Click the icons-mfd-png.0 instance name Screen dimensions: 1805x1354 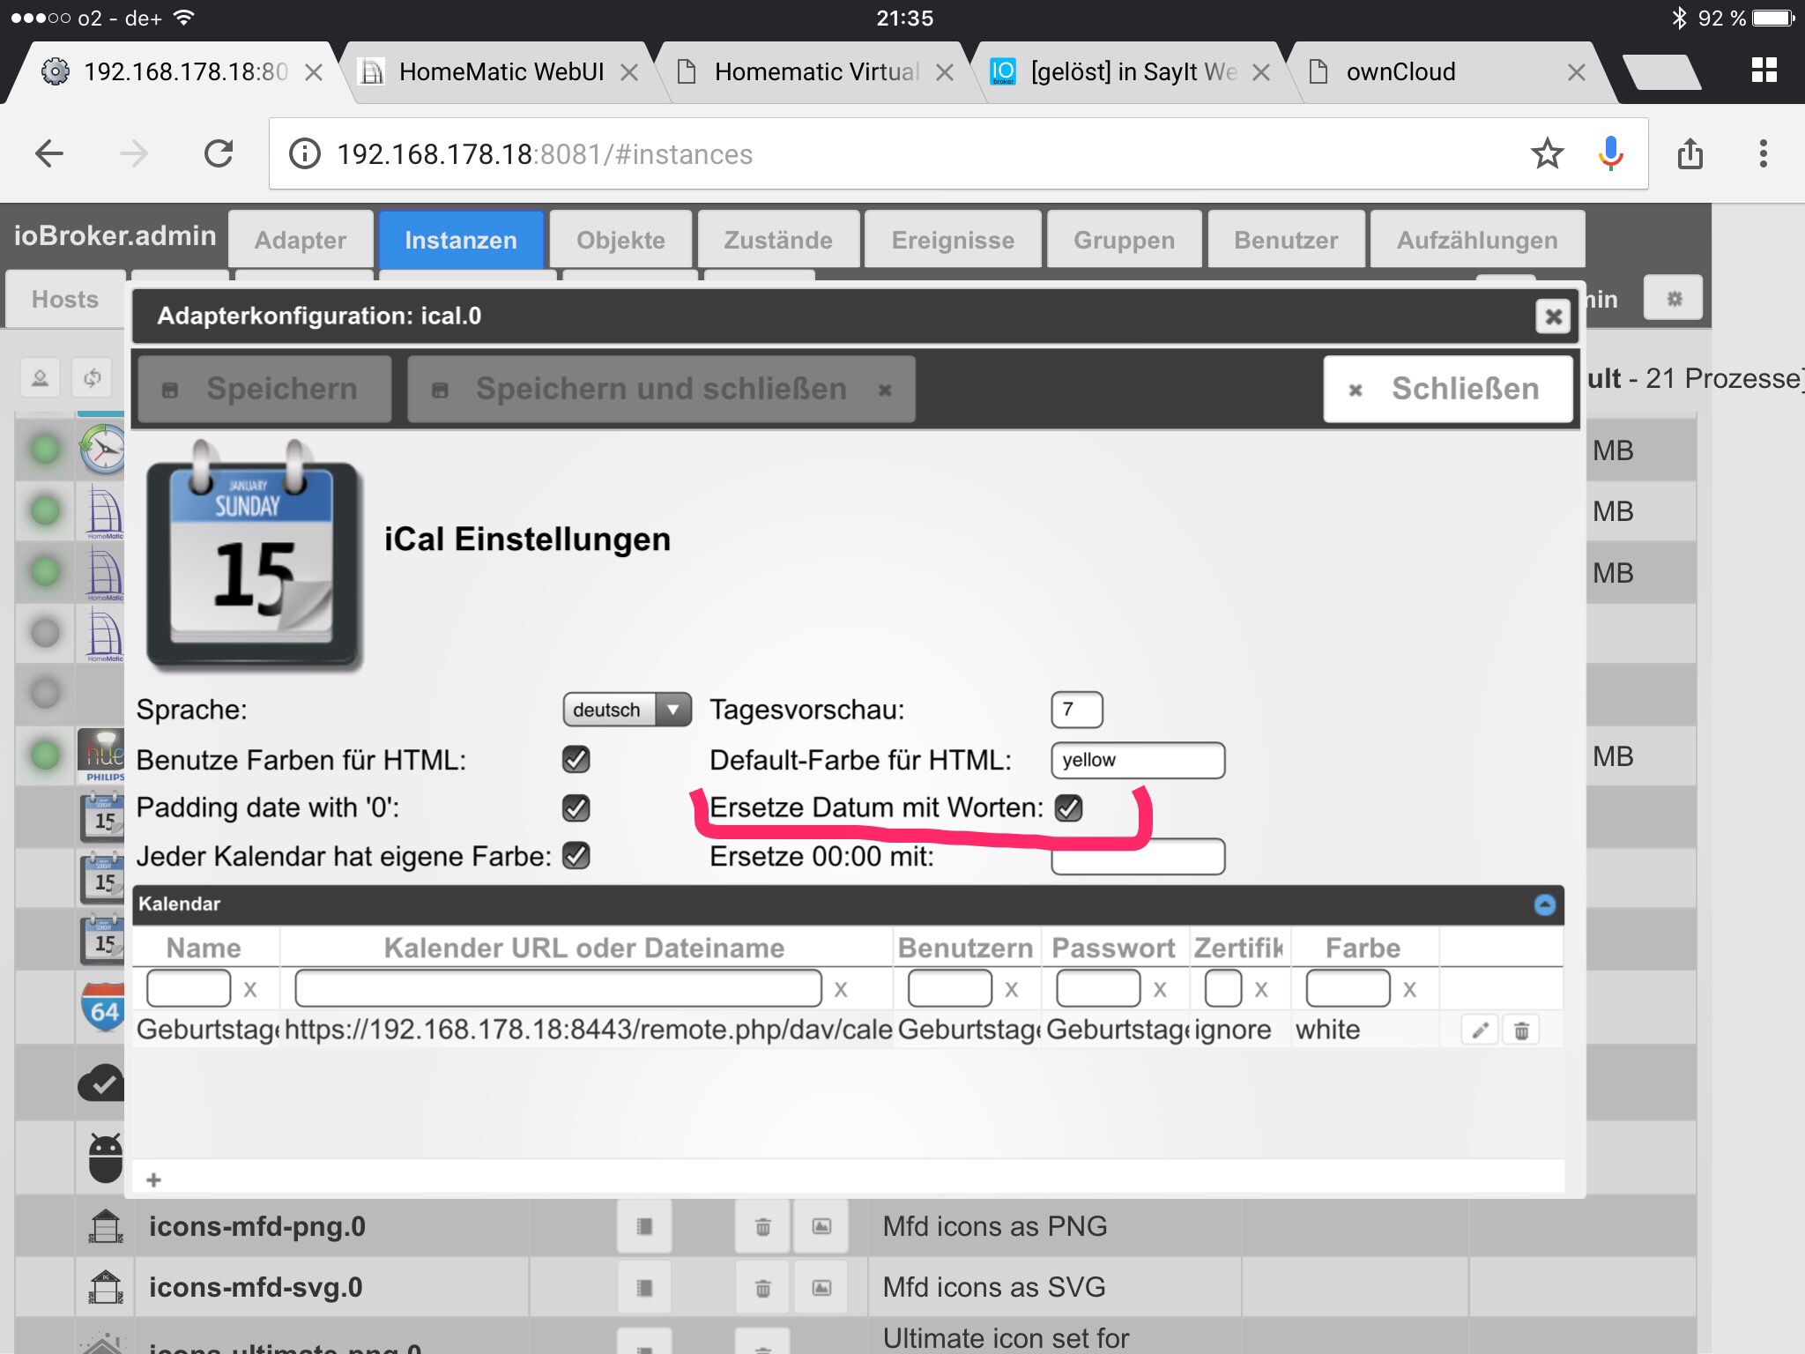click(x=256, y=1226)
